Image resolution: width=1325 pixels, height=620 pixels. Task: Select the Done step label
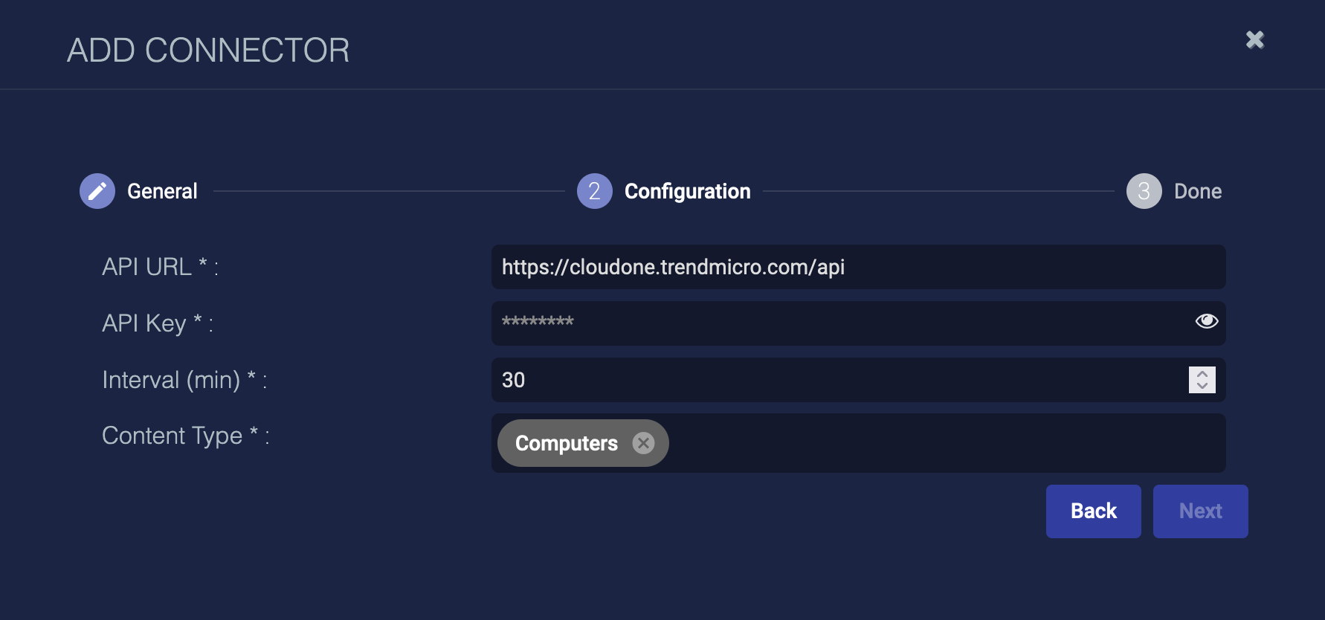[1197, 191]
